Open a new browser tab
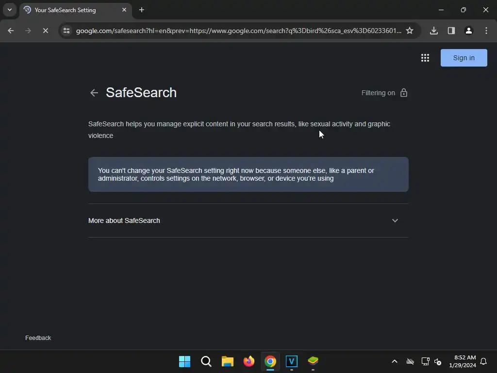Image resolution: width=497 pixels, height=373 pixels. pyautogui.click(x=142, y=10)
